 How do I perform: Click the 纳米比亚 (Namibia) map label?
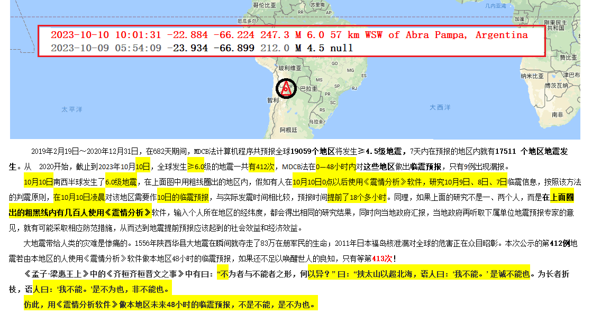pyautogui.click(x=532, y=75)
